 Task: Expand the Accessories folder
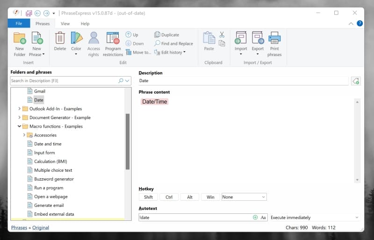24,135
